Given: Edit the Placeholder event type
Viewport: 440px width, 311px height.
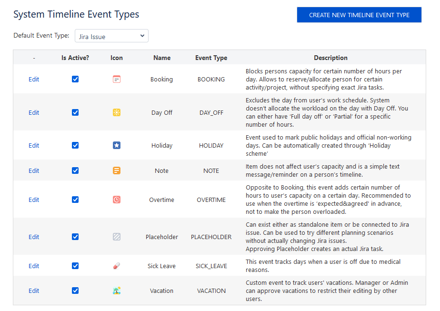Looking at the screenshot, I should tap(34, 237).
